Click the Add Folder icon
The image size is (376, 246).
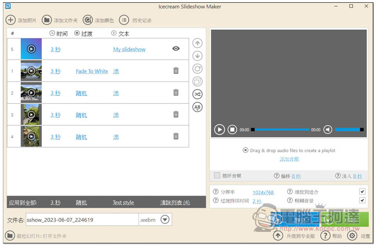[47, 20]
